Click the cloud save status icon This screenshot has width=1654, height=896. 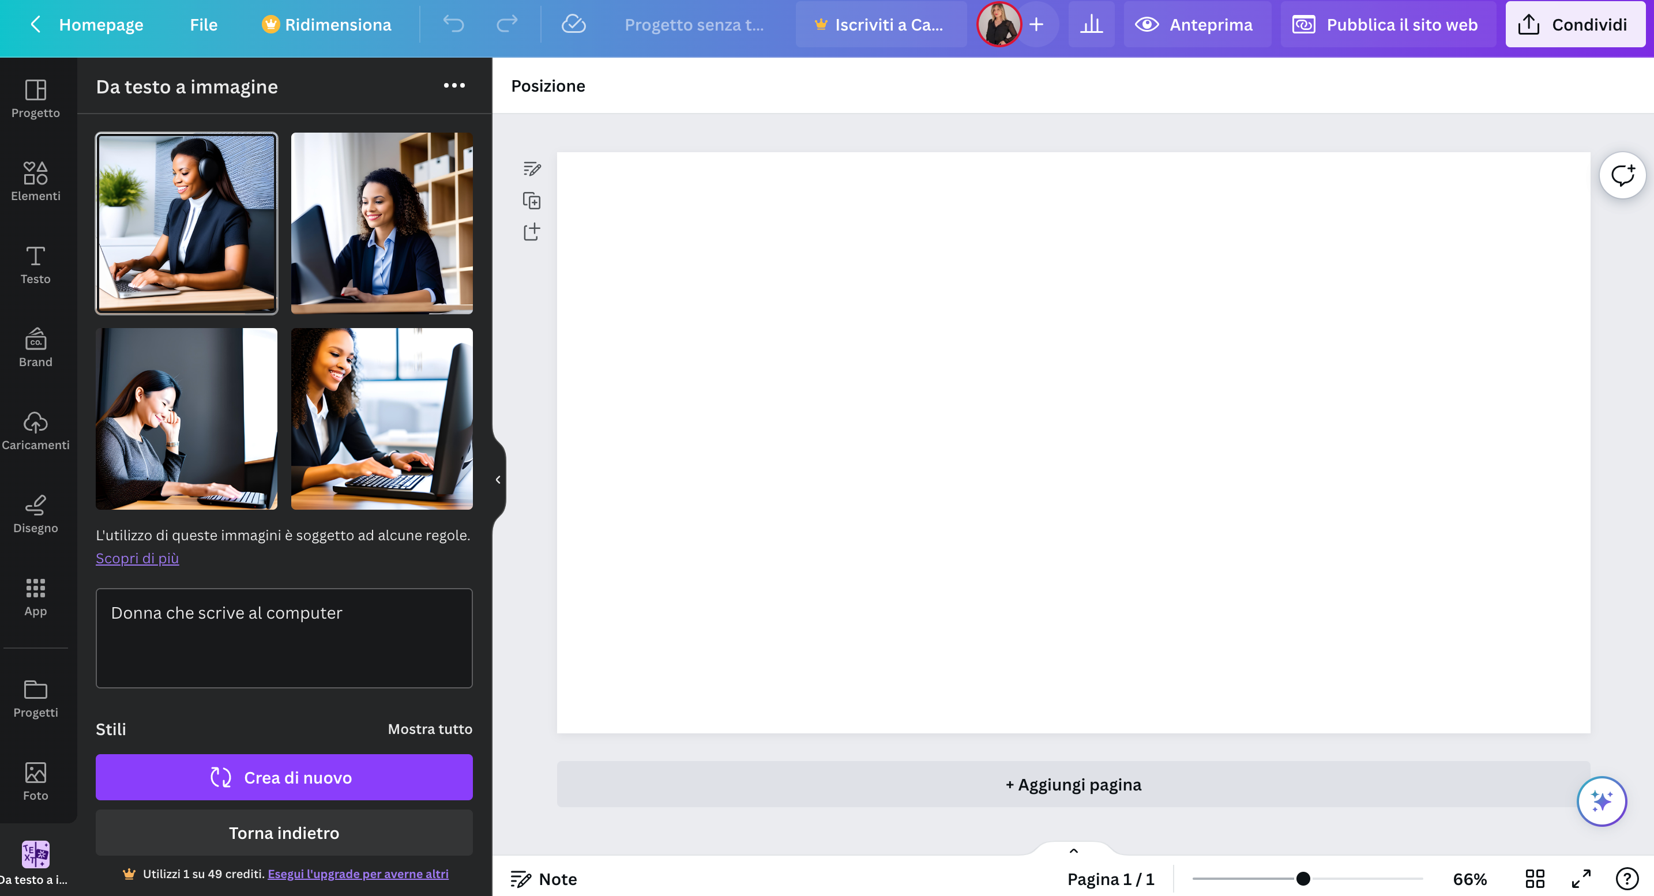click(573, 24)
